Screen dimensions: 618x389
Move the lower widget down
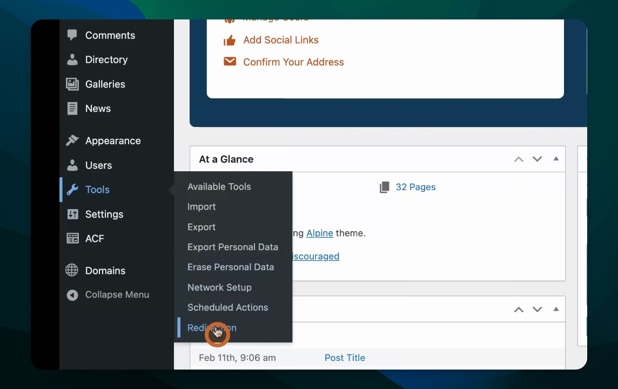(537, 310)
